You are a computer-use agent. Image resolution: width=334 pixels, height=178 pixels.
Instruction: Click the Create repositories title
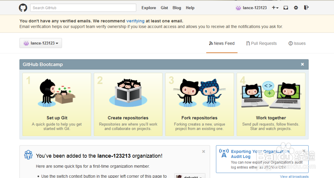point(128,118)
